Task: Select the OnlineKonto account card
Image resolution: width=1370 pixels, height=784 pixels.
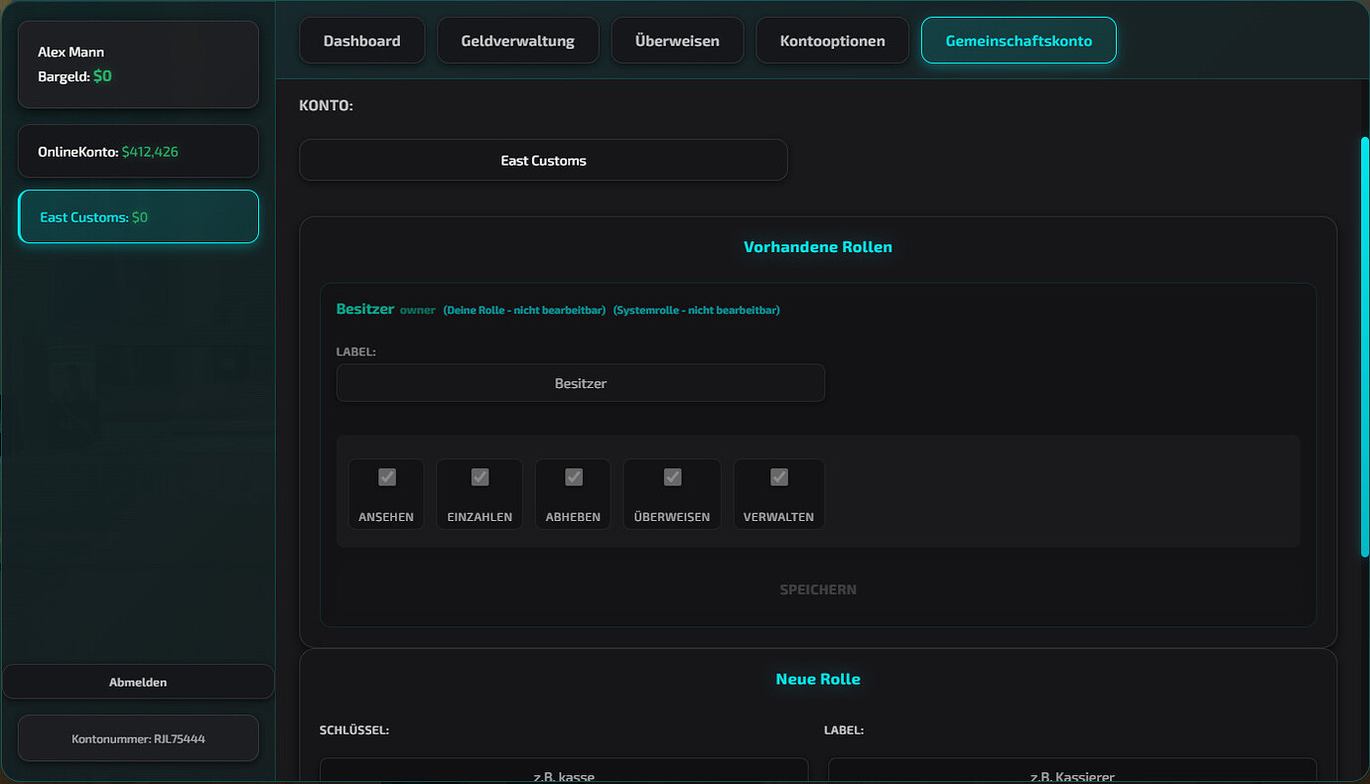Action: [x=138, y=152]
